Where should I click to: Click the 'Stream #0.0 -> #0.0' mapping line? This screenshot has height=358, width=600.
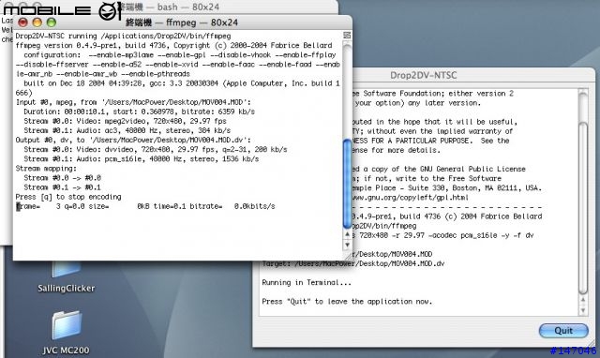(63, 178)
